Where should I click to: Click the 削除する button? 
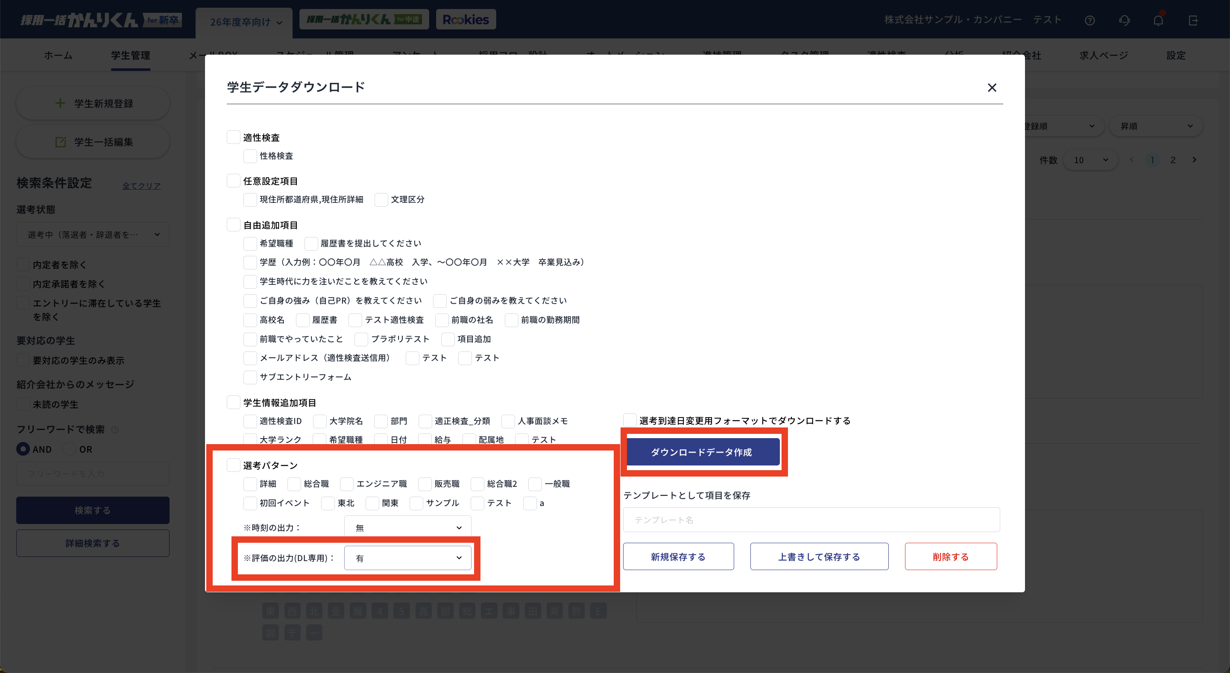[x=950, y=556]
